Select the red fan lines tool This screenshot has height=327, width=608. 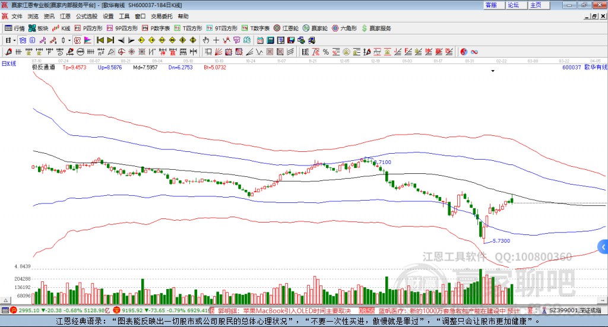[218, 52]
